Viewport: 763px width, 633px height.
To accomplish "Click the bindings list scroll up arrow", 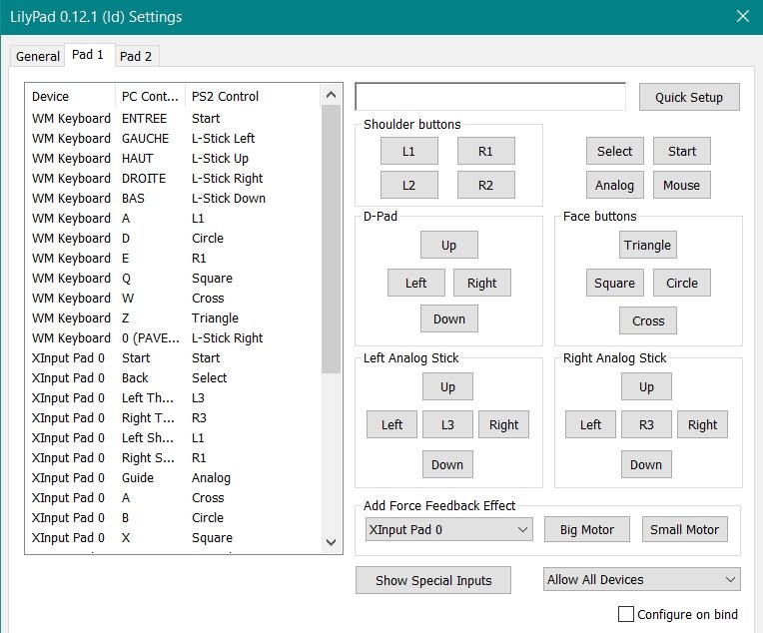I will pos(331,95).
